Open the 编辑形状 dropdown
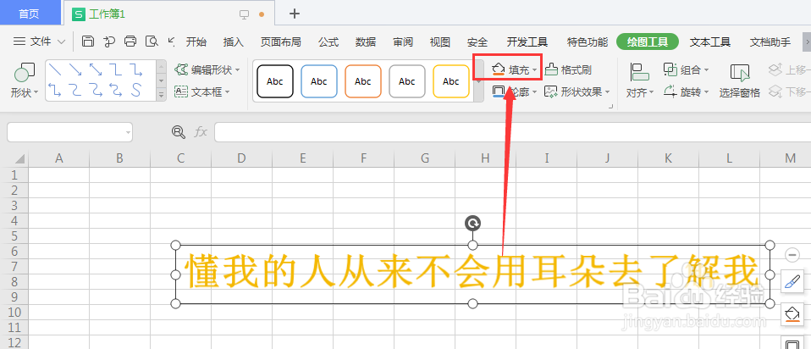Viewport: 811px width, 349px height. click(x=208, y=69)
